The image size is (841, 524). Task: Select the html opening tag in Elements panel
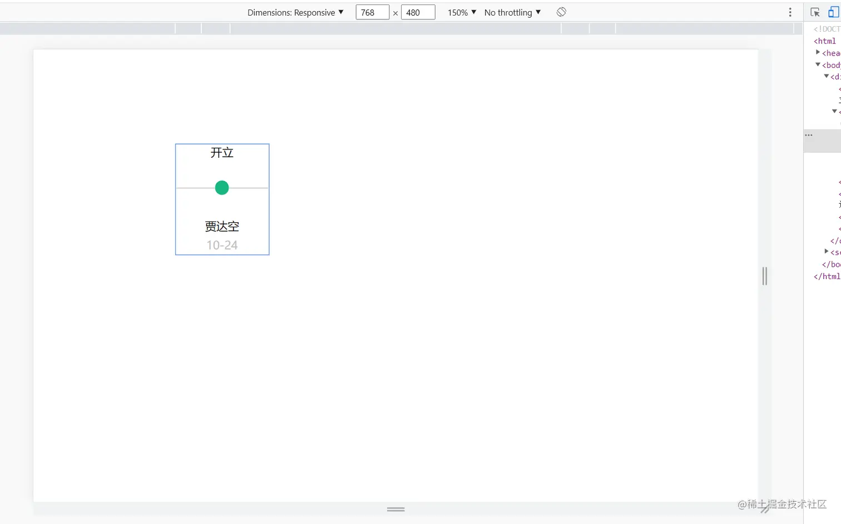point(824,41)
